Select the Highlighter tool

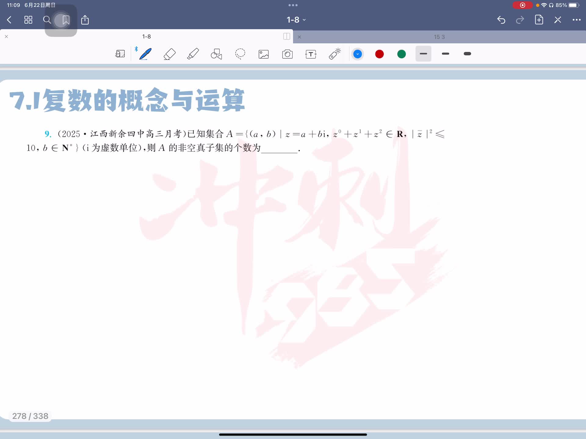click(x=193, y=54)
